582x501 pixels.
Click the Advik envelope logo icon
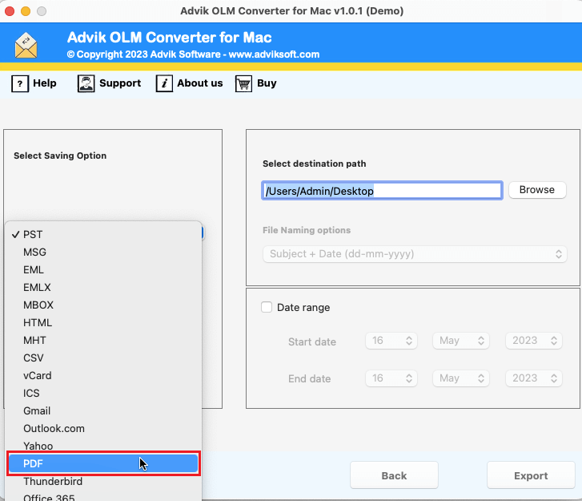(26, 46)
